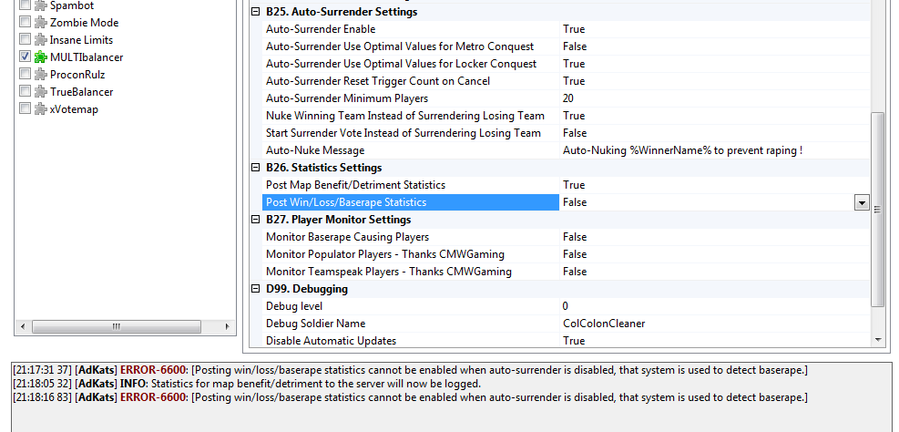899x432 pixels.
Task: Click the ProconRulz plugin icon
Action: click(x=41, y=75)
